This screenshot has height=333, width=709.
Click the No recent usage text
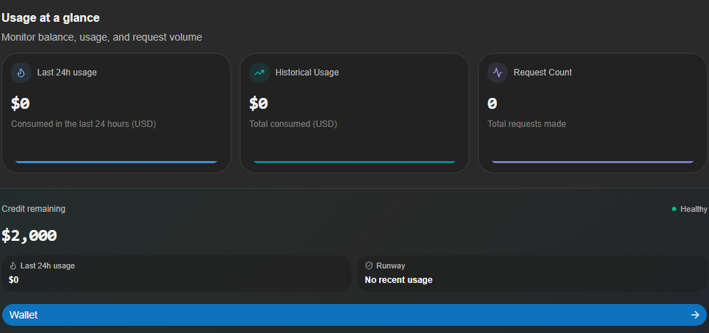pyautogui.click(x=398, y=280)
